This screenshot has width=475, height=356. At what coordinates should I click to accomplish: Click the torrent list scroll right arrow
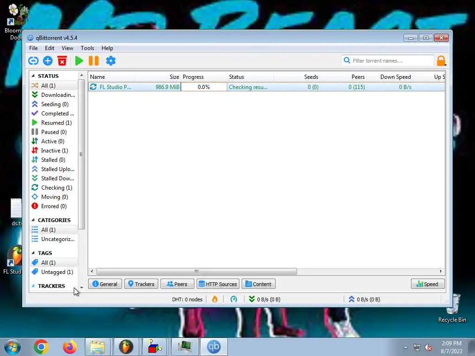click(x=441, y=271)
